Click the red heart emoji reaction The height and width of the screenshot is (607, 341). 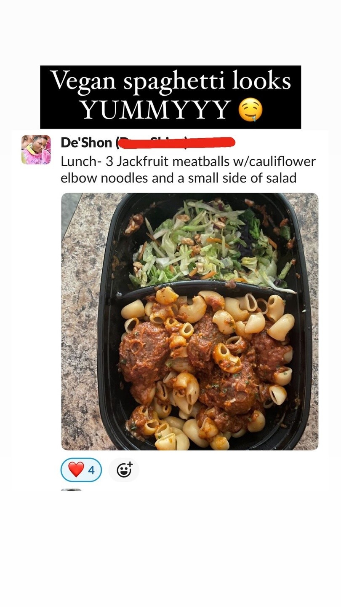(76, 470)
